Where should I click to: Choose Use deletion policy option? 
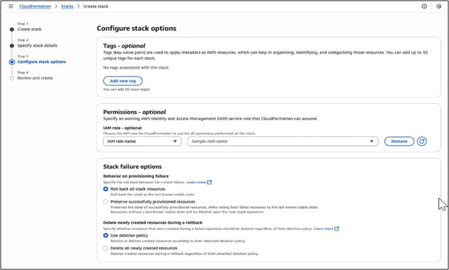click(106, 235)
